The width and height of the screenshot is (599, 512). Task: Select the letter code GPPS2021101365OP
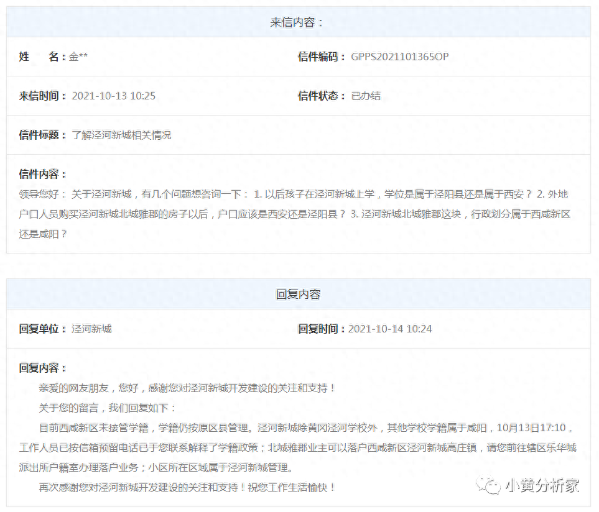(x=399, y=57)
